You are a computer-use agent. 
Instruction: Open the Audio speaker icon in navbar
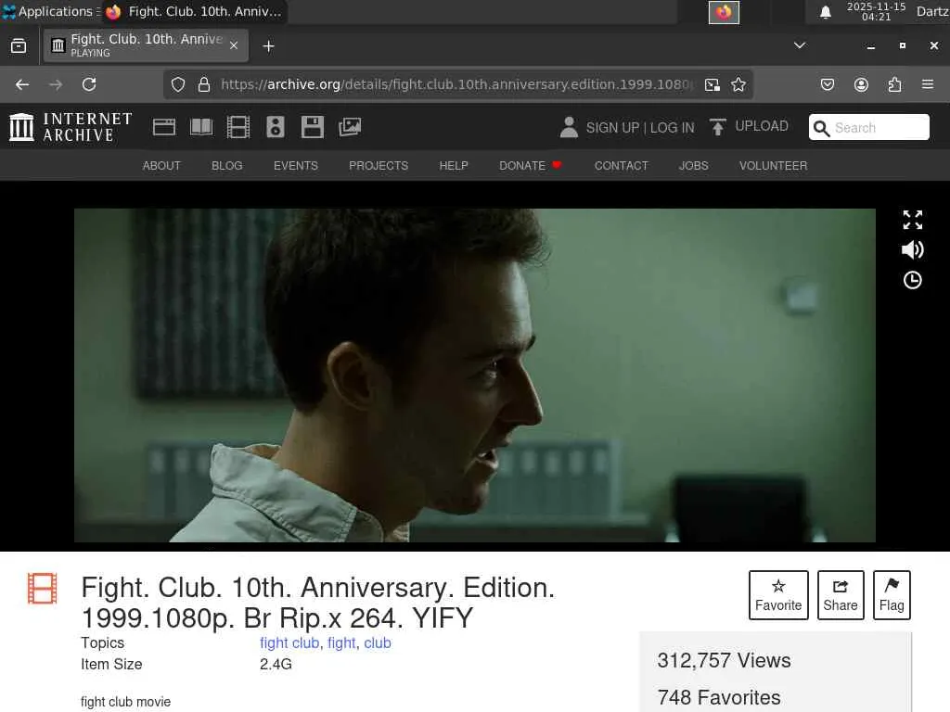(275, 127)
